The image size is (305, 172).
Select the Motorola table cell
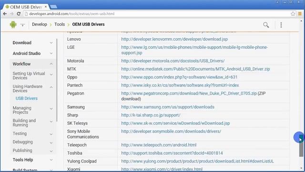coord(91,61)
